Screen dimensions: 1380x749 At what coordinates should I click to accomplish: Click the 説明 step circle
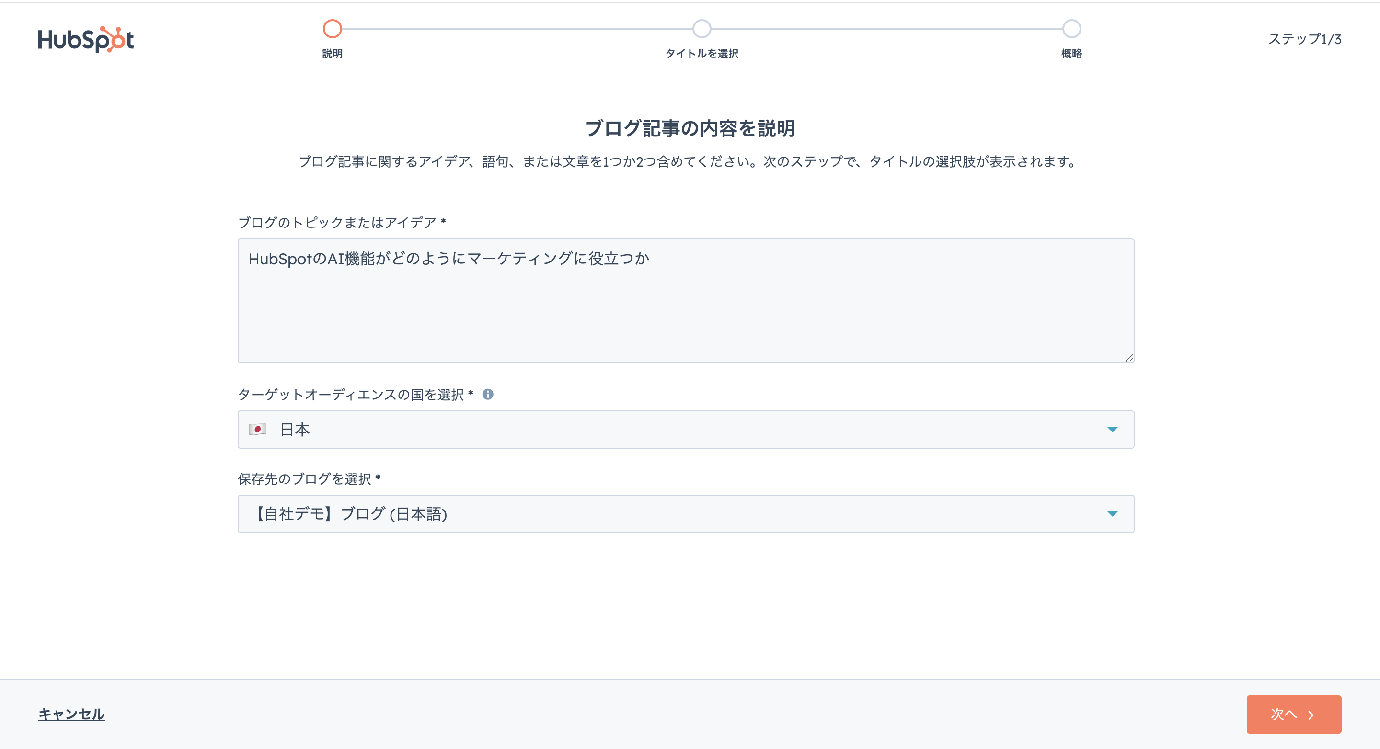(332, 29)
